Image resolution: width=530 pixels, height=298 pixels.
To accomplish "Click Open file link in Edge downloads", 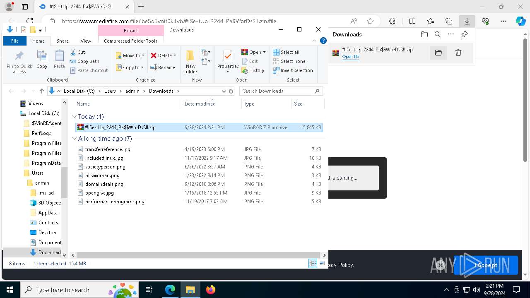I will (350, 57).
